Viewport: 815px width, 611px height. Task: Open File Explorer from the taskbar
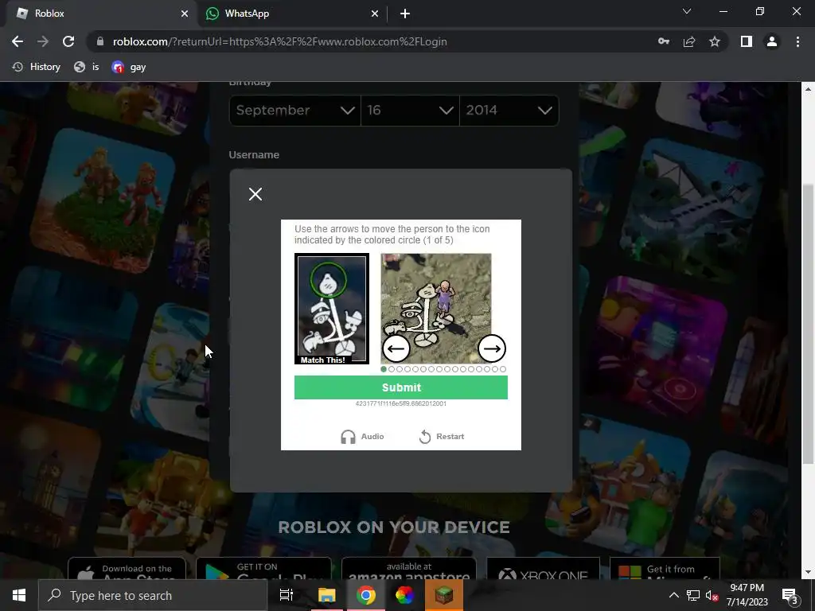tap(327, 595)
